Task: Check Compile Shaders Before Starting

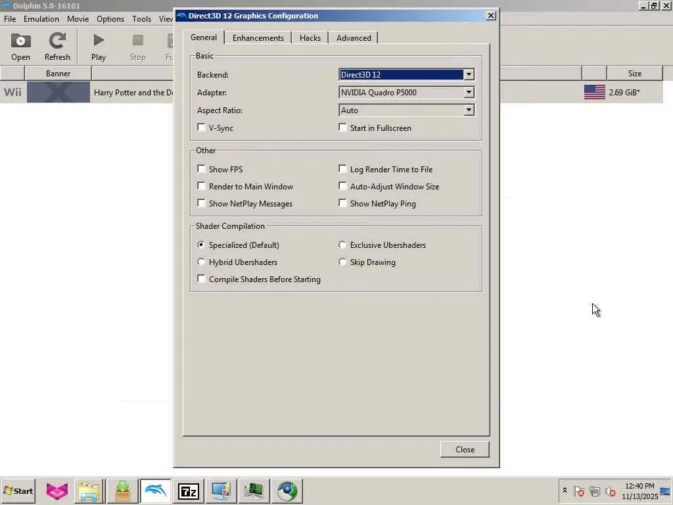Action: pos(201,279)
